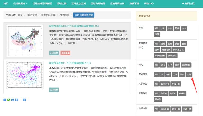
Task: Filter 空间范围 by 国家
Action: pos(182,75)
